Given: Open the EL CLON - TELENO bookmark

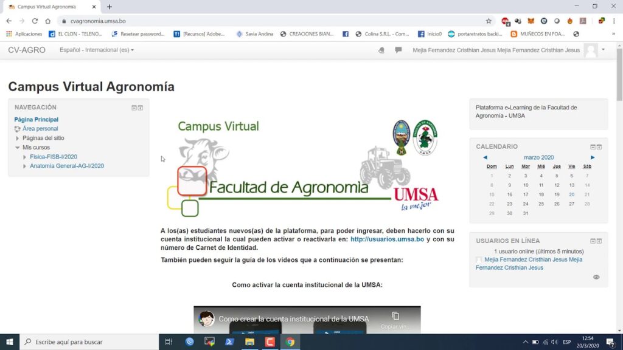Looking at the screenshot, I should [x=75, y=34].
